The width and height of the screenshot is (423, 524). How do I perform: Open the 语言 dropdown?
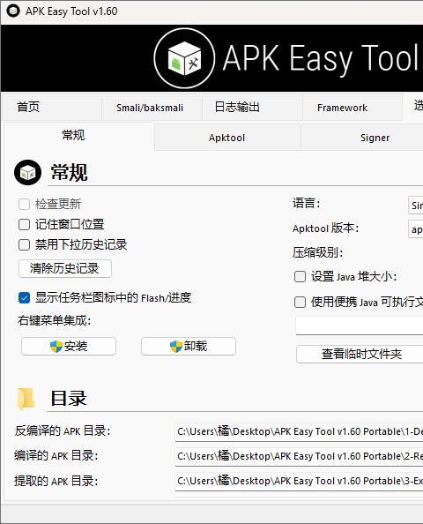(x=415, y=205)
